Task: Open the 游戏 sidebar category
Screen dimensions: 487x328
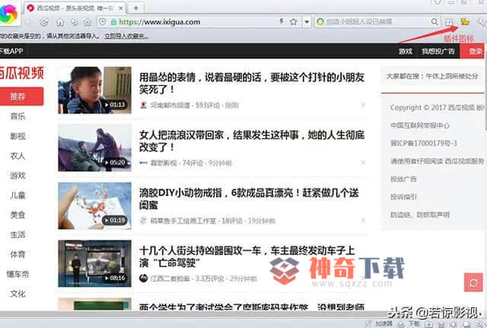Action: [18, 176]
